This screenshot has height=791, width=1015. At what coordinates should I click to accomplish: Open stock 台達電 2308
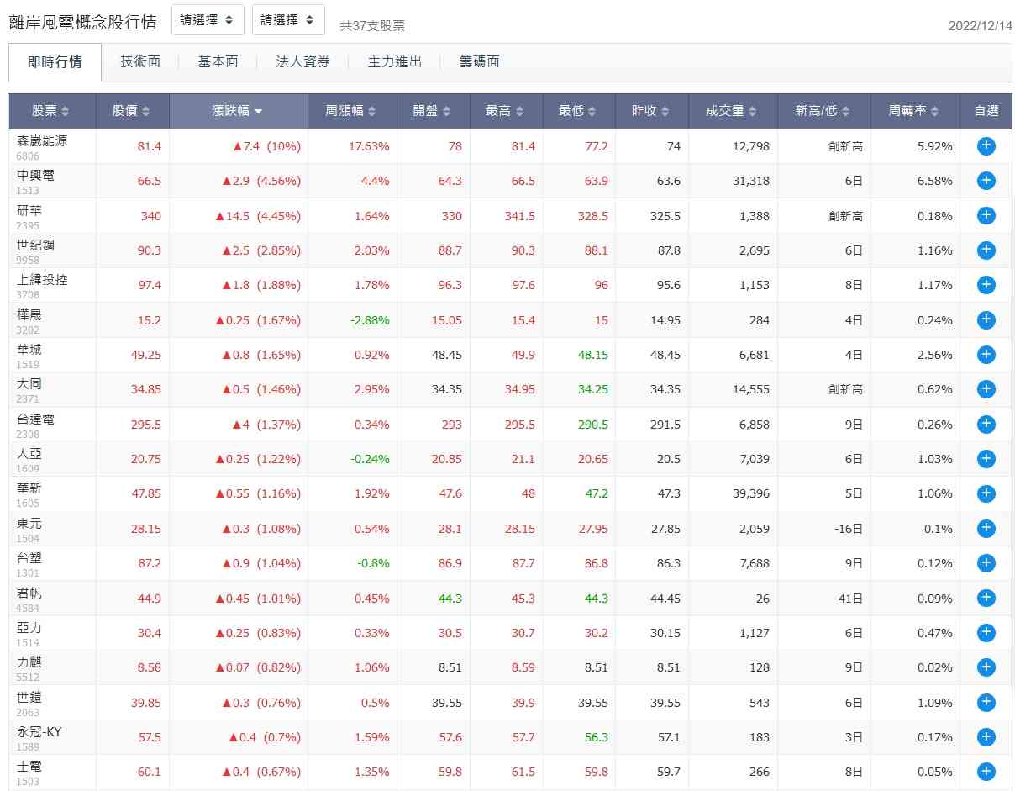(36, 425)
